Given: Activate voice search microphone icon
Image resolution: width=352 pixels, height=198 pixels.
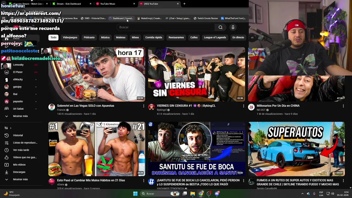Looking at the screenshot, I should [233, 27].
